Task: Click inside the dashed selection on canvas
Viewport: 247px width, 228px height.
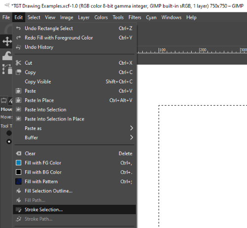Action: pyautogui.click(x=203, y=166)
